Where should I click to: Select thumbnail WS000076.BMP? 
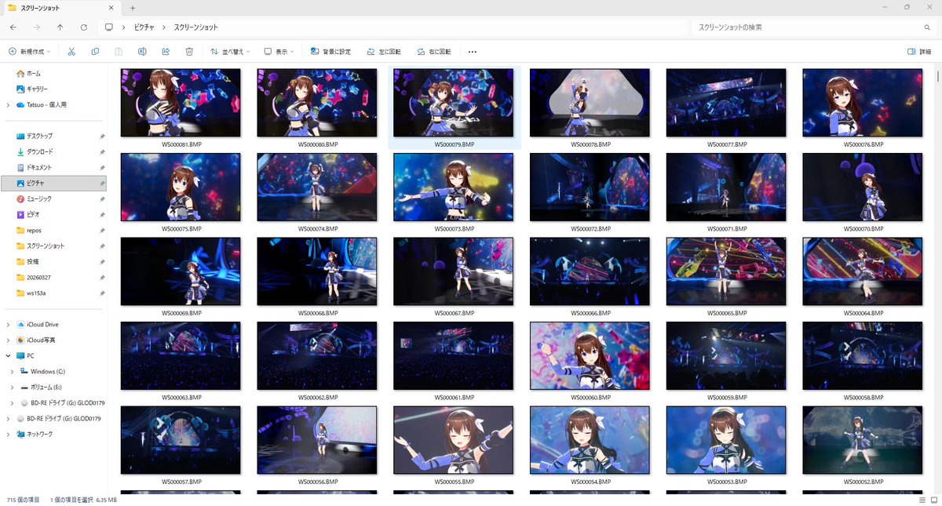coord(863,103)
